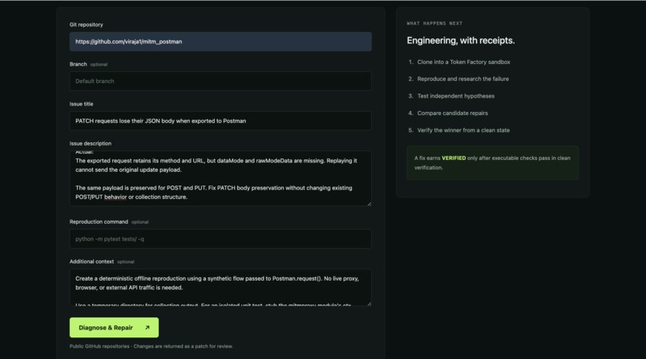Click the 'Issue description' label
This screenshot has height=359, width=646.
coord(91,143)
